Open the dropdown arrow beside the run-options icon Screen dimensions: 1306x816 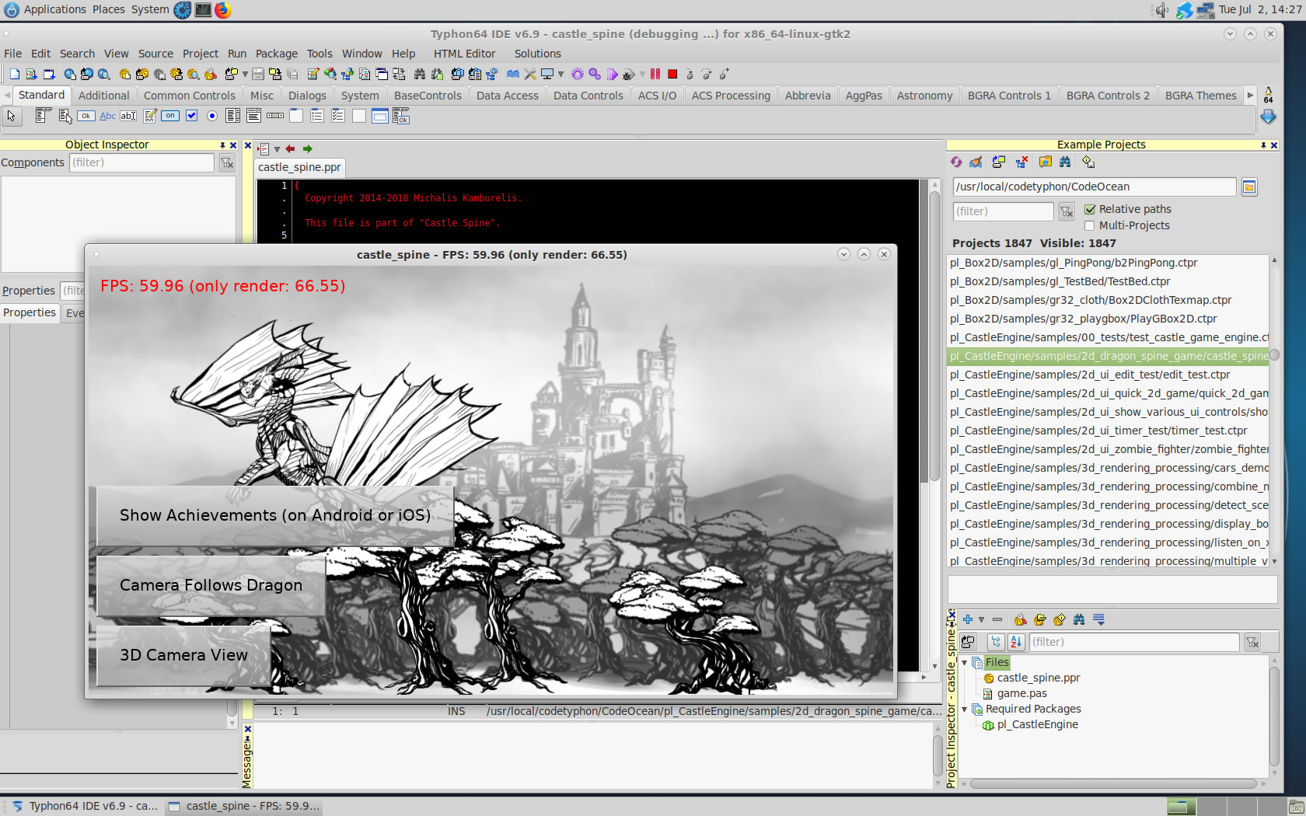tap(642, 75)
